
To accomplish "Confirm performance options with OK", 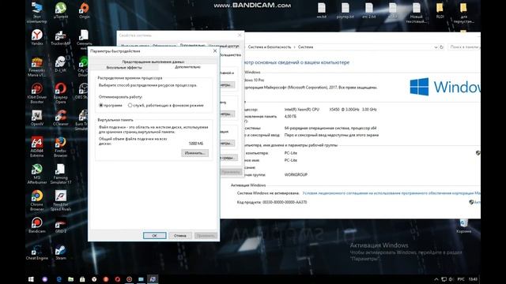I will 155,236.
